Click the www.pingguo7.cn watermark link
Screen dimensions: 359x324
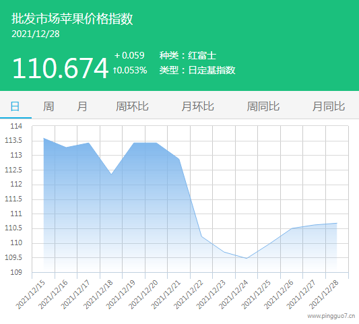(x=331, y=316)
